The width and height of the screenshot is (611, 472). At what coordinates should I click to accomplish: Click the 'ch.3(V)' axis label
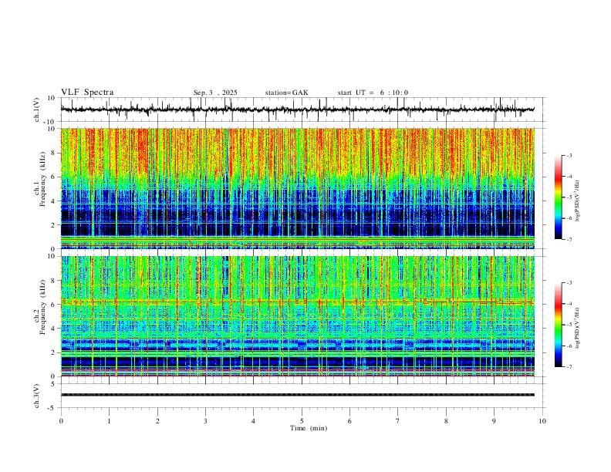[x=37, y=396]
